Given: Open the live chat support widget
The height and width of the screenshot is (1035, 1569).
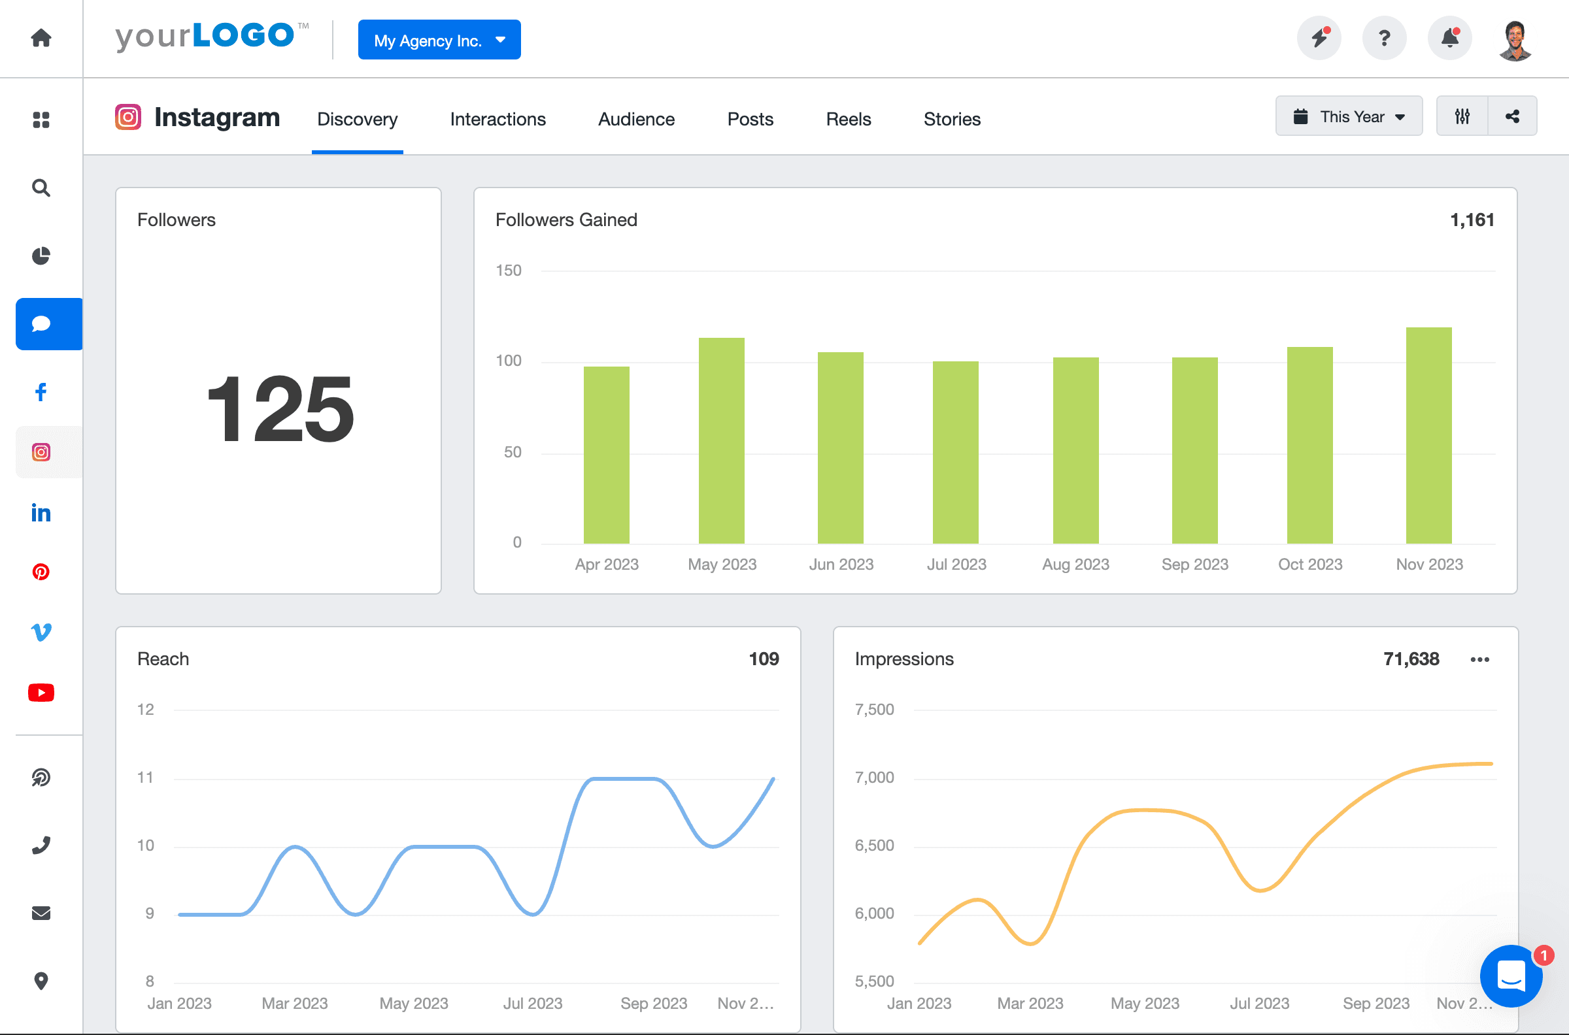Looking at the screenshot, I should [x=1511, y=976].
